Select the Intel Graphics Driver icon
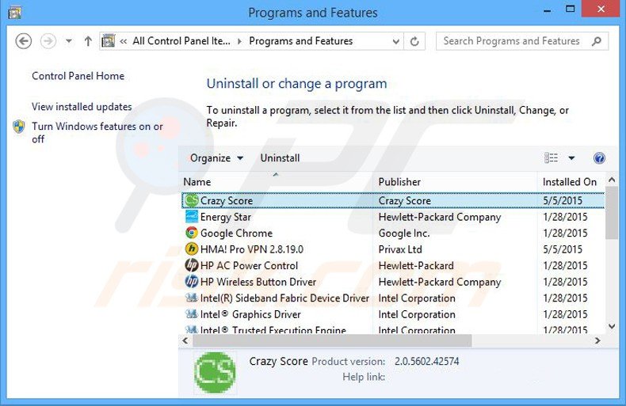Screen dimensions: 626x406 pyautogui.click(x=192, y=314)
